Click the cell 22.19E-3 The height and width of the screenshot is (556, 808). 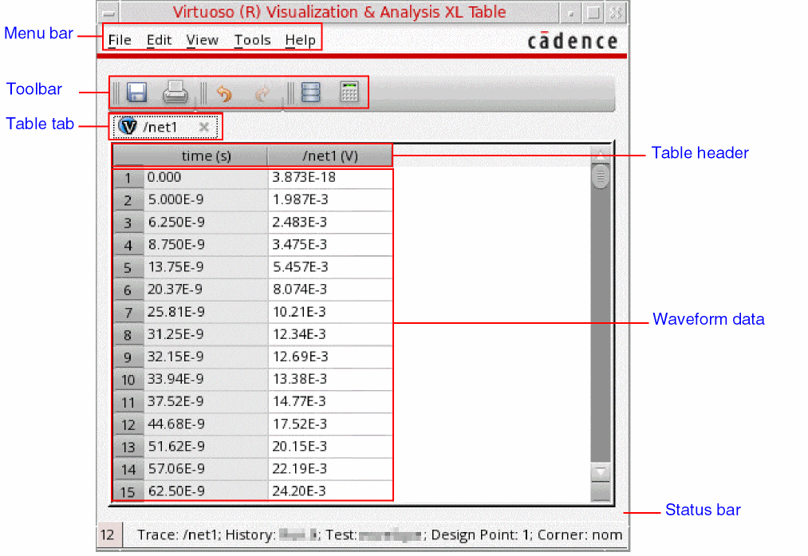[330, 469]
